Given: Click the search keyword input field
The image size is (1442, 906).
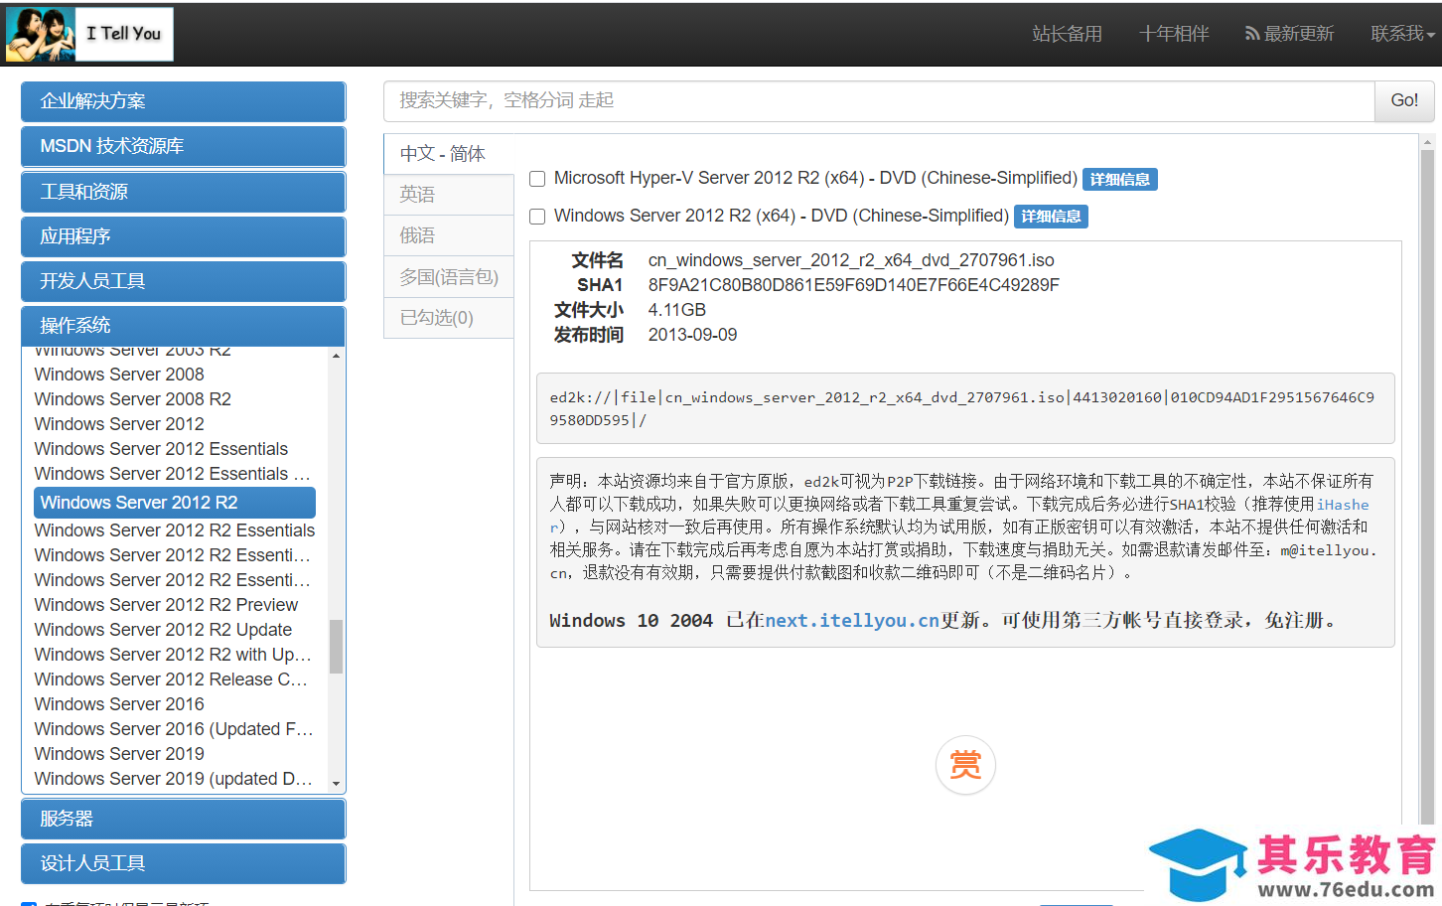Looking at the screenshot, I should [879, 101].
